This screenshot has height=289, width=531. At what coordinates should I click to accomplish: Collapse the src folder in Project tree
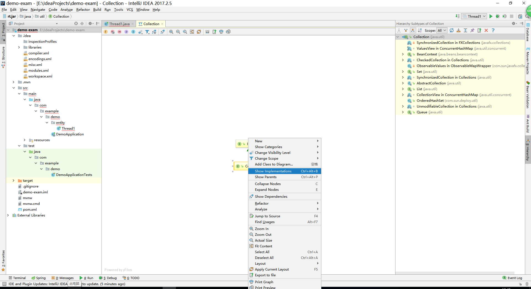[14, 88]
